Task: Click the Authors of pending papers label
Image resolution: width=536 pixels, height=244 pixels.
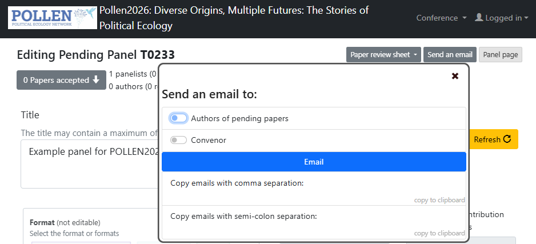Action: point(239,119)
